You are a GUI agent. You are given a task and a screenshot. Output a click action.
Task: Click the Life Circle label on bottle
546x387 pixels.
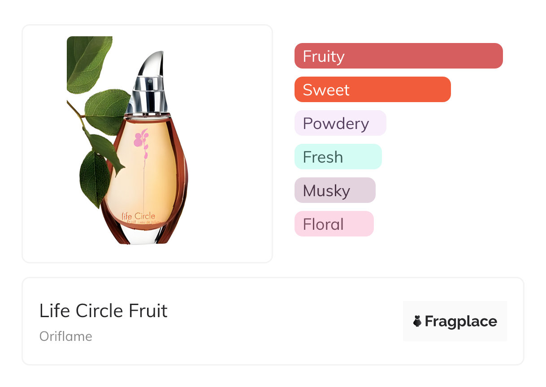tap(138, 217)
